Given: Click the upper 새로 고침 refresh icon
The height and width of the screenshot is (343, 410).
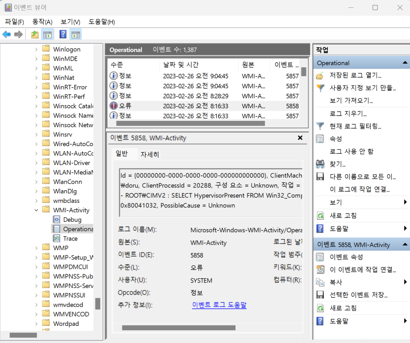Looking at the screenshot, I should [320, 215].
